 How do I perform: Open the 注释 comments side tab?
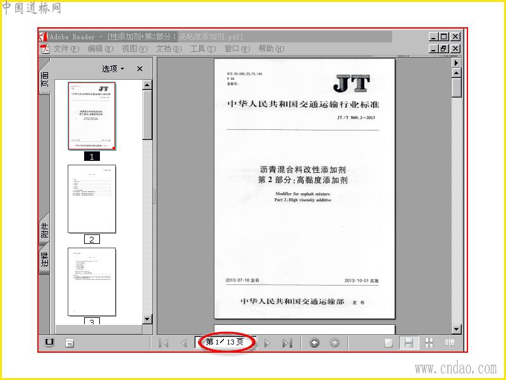(x=44, y=260)
